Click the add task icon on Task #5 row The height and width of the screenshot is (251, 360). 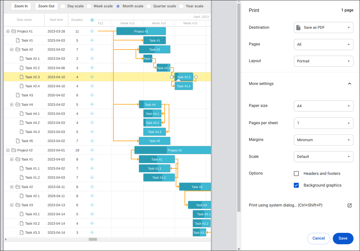point(92,141)
